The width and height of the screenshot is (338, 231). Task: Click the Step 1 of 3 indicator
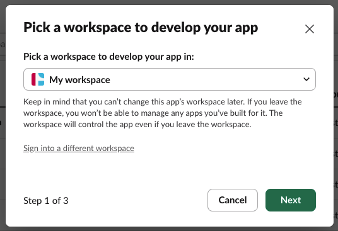click(46, 201)
